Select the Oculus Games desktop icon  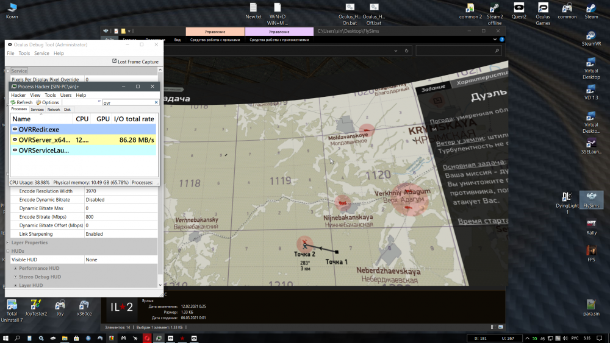543,13
